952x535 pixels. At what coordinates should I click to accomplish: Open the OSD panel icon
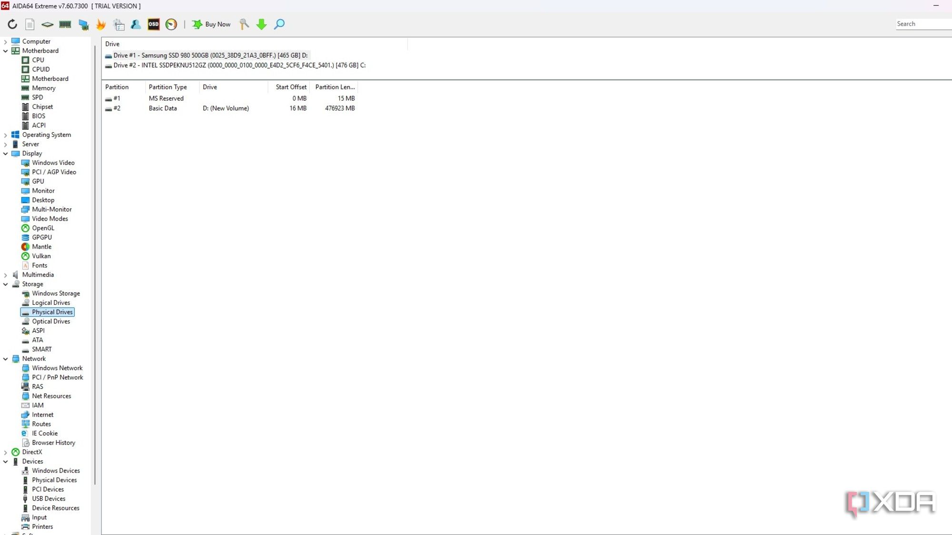tap(154, 24)
